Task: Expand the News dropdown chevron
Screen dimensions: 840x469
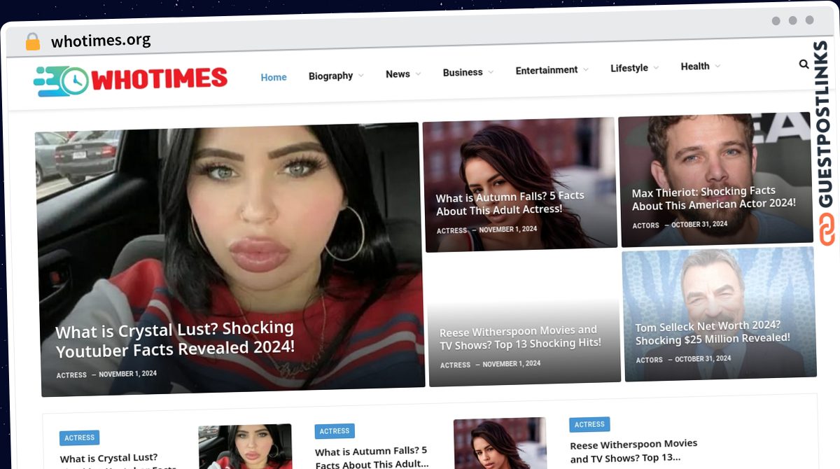Action: [x=418, y=73]
